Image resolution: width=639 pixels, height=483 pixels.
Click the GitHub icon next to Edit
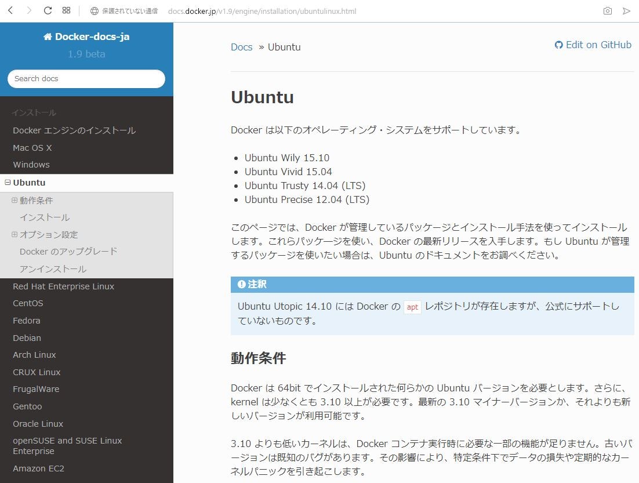[x=559, y=45]
